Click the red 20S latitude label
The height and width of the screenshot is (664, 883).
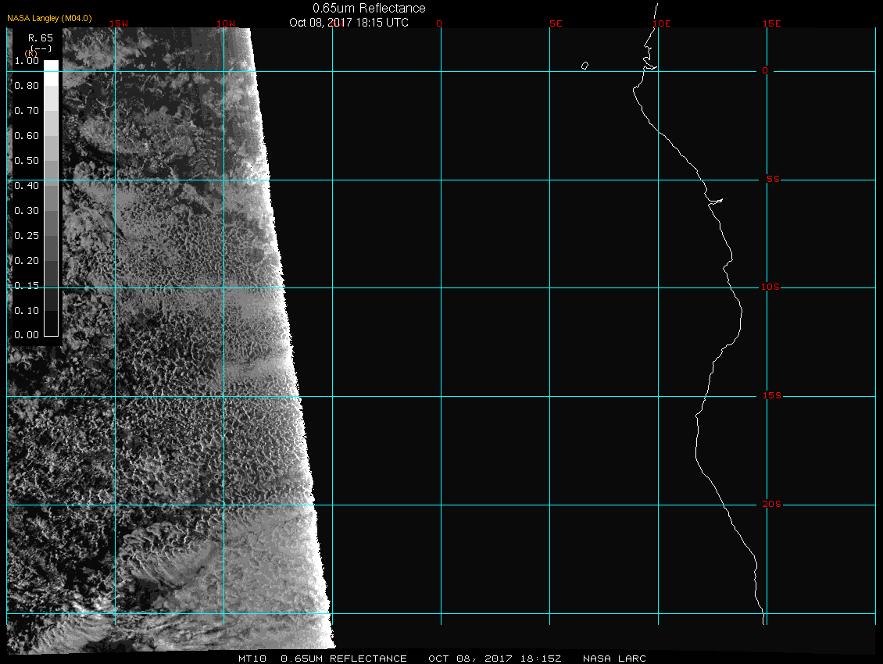click(x=771, y=505)
